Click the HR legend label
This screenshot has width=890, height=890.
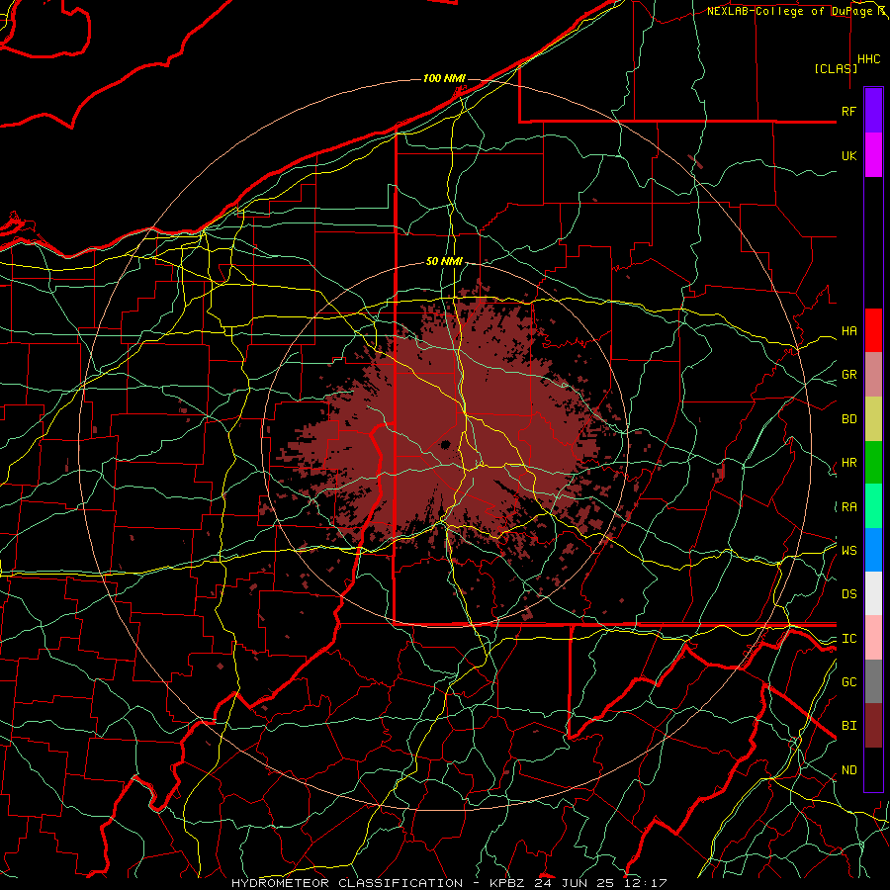click(x=848, y=463)
